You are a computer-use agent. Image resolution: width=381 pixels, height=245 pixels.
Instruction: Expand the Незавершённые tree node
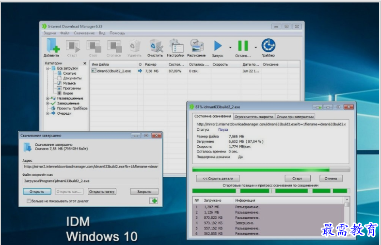coord(48,98)
